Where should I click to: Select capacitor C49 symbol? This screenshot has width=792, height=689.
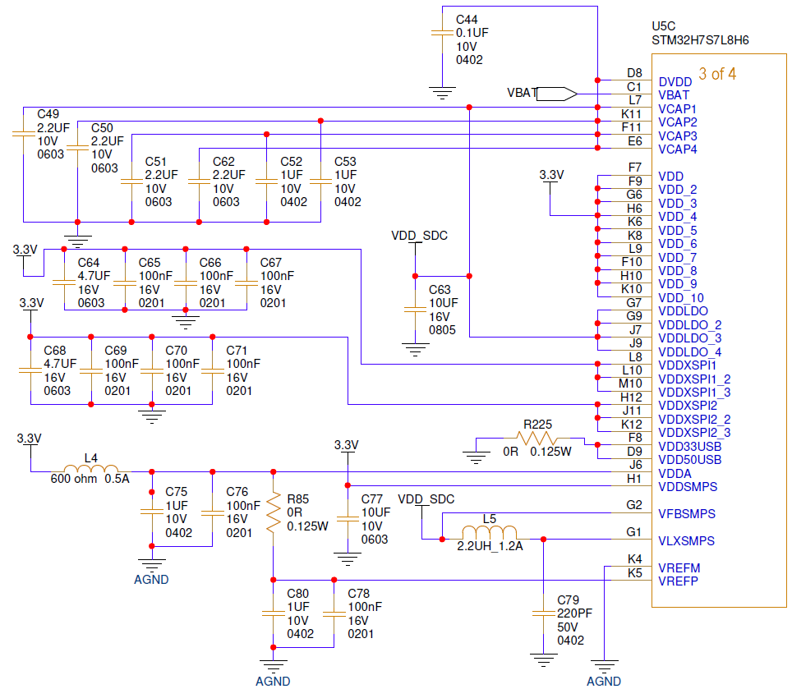pyautogui.click(x=23, y=134)
